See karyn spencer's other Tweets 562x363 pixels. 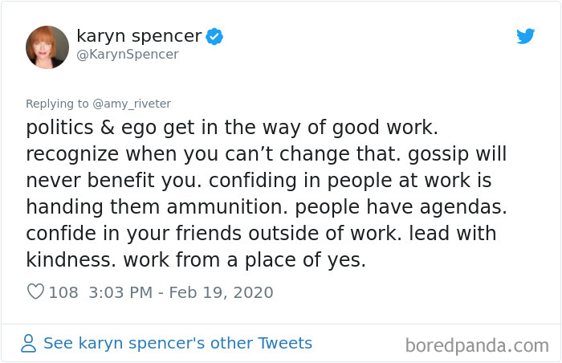[x=177, y=343]
